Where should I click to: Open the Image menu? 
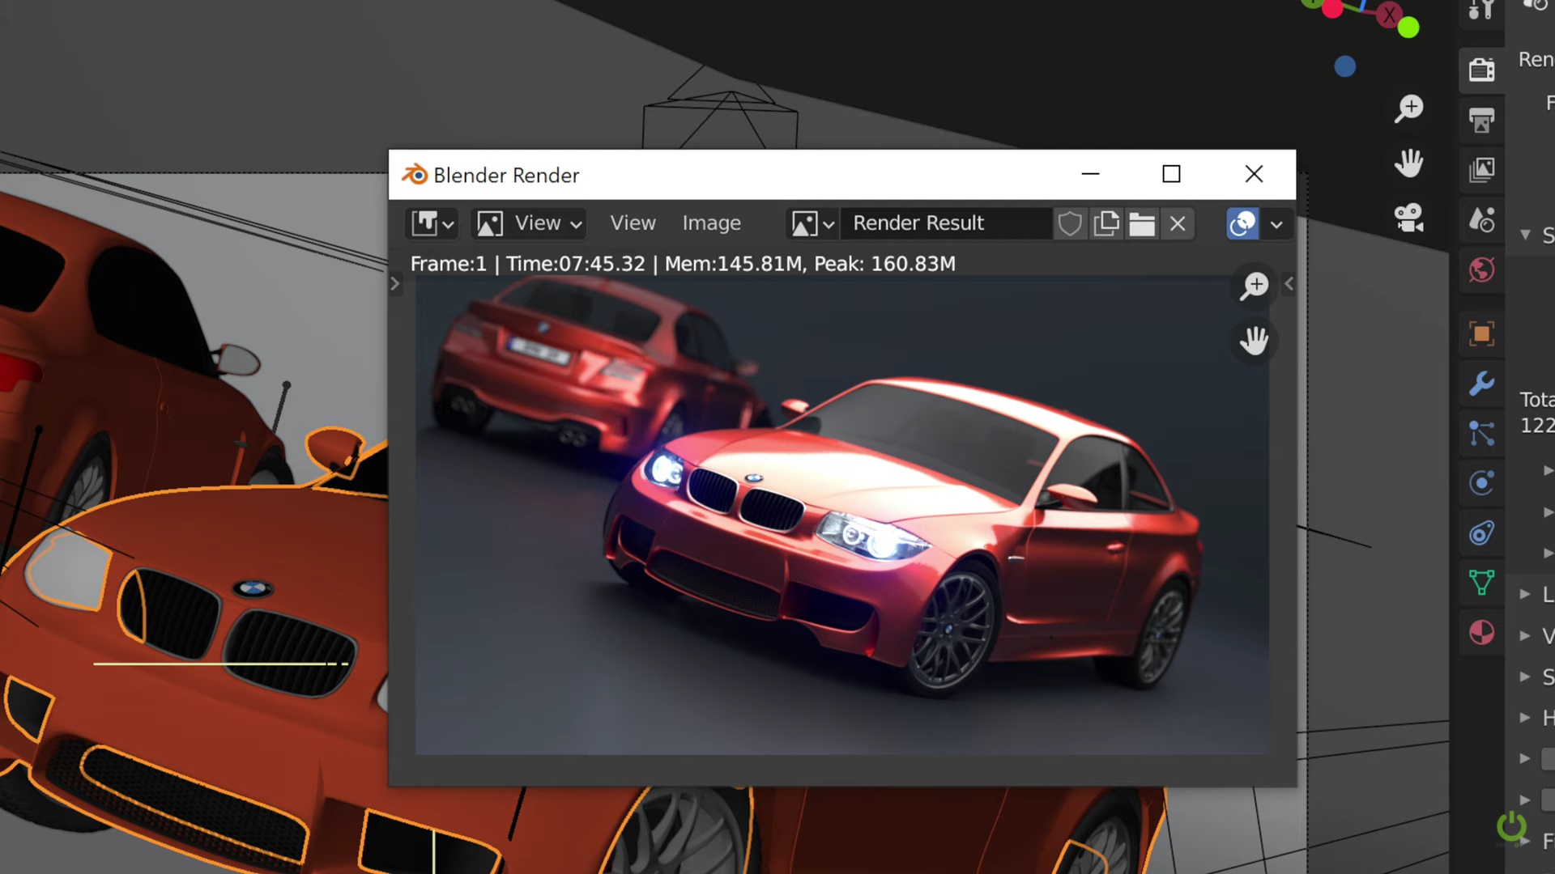(x=711, y=223)
